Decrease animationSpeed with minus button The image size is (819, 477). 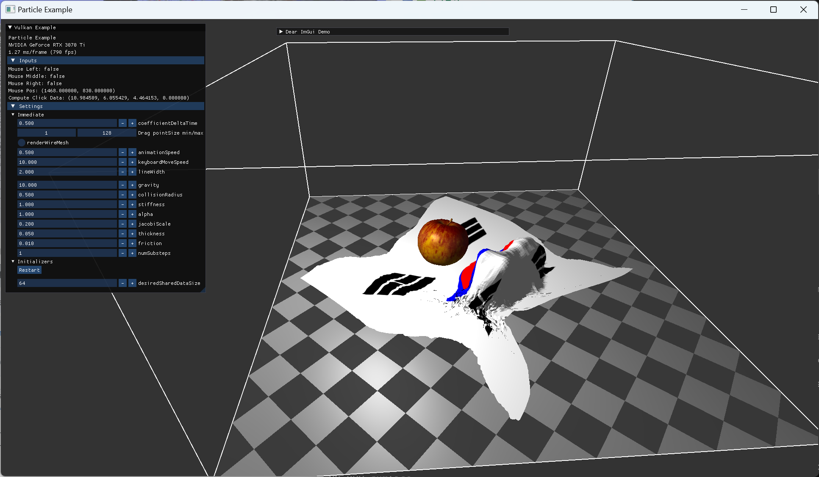coord(122,152)
